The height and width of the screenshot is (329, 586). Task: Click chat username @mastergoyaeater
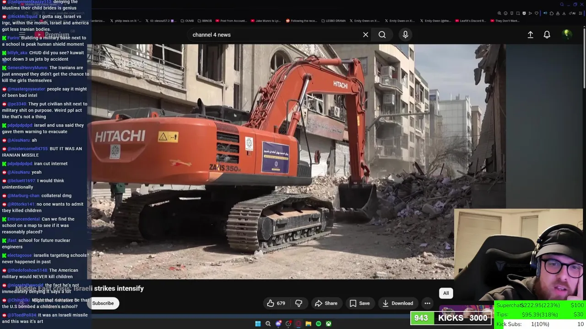click(26, 89)
